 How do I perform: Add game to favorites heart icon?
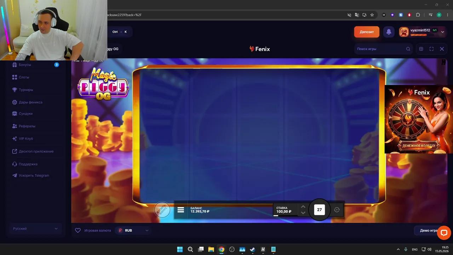tap(78, 230)
